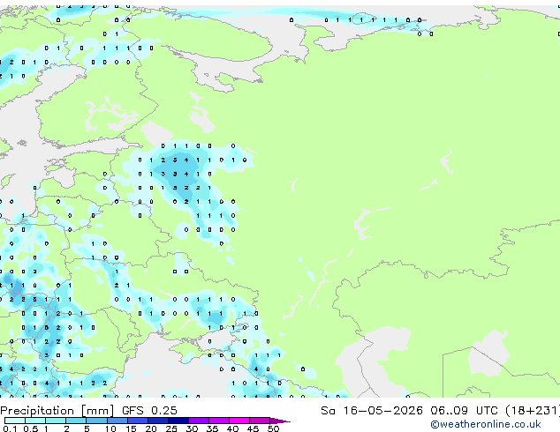The width and height of the screenshot is (560, 432).
Task: Click the 'Precipitation [mm]' title text
Action: (x=57, y=411)
